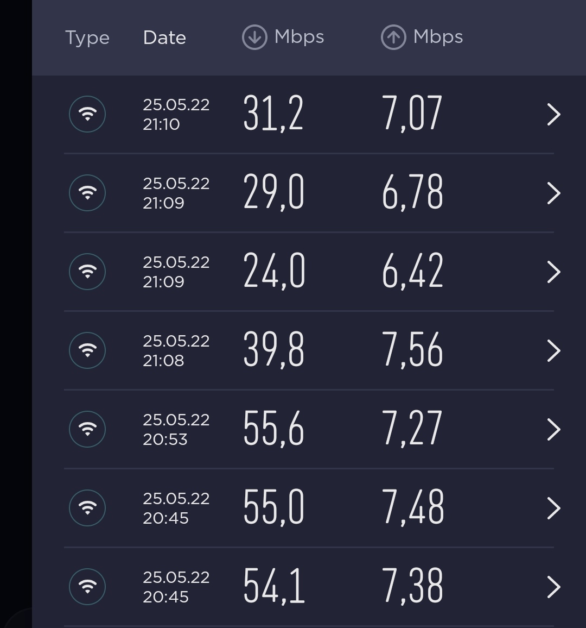Open chevron of the 54,1 Mbps row
Viewport: 586px width, 628px height.
pyautogui.click(x=553, y=587)
